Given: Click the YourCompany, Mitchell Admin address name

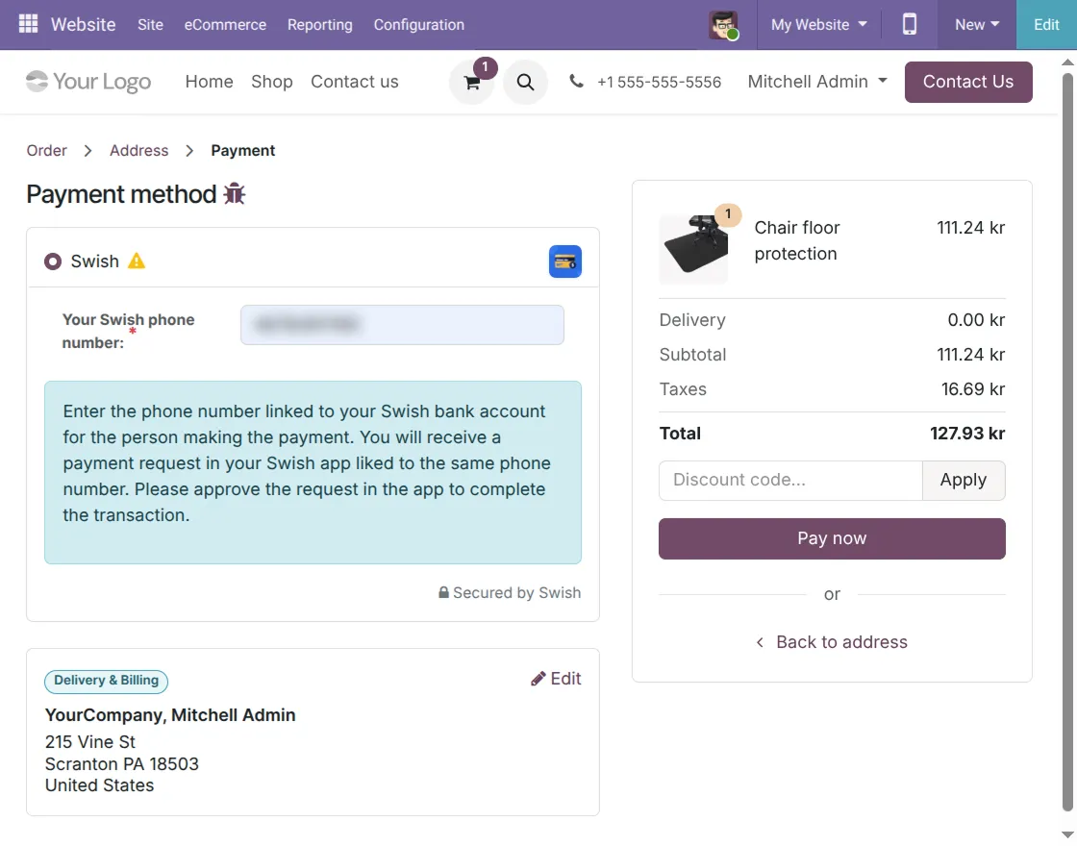Looking at the screenshot, I should (x=170, y=715).
